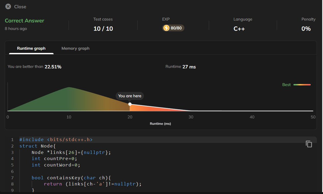Viewport: 323px width, 194px height.
Task: Click line number 6 in code gutter
Action: point(12,171)
